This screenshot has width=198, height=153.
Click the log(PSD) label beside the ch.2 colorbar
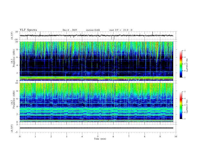(x=187, y=106)
